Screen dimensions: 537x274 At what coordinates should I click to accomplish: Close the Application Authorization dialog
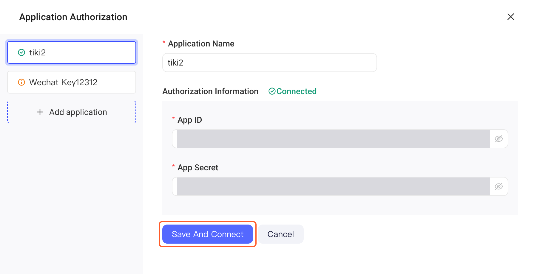[x=510, y=17]
